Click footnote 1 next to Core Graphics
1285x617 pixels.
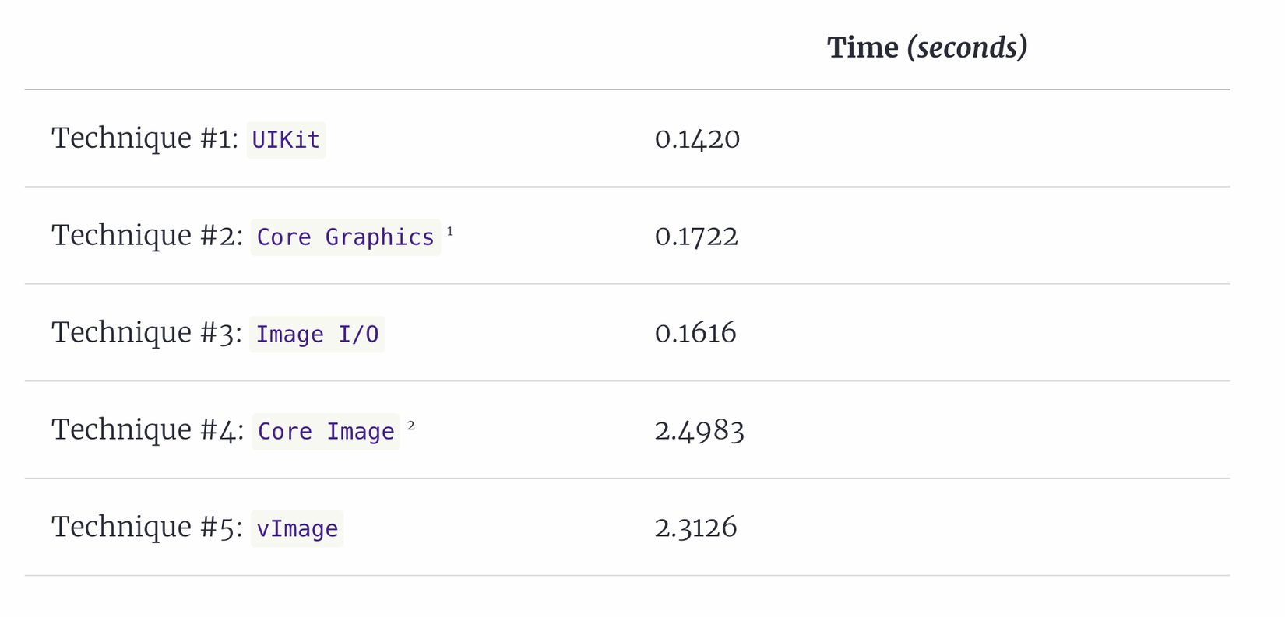click(450, 231)
